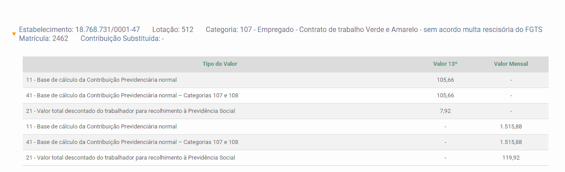Select the last row 41 - Categorias 107 e 108
The width and height of the screenshot is (565, 172).
286,142
